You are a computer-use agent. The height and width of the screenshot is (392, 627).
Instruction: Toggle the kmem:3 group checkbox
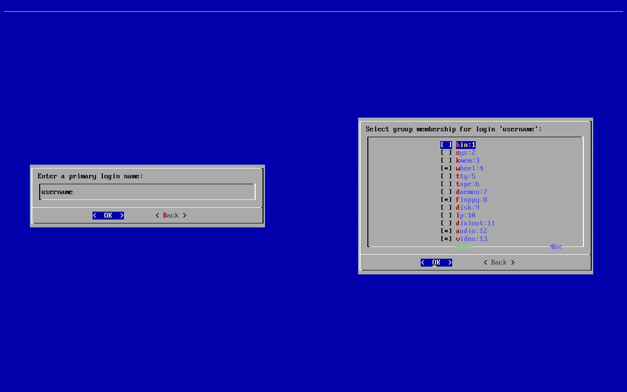point(446,161)
